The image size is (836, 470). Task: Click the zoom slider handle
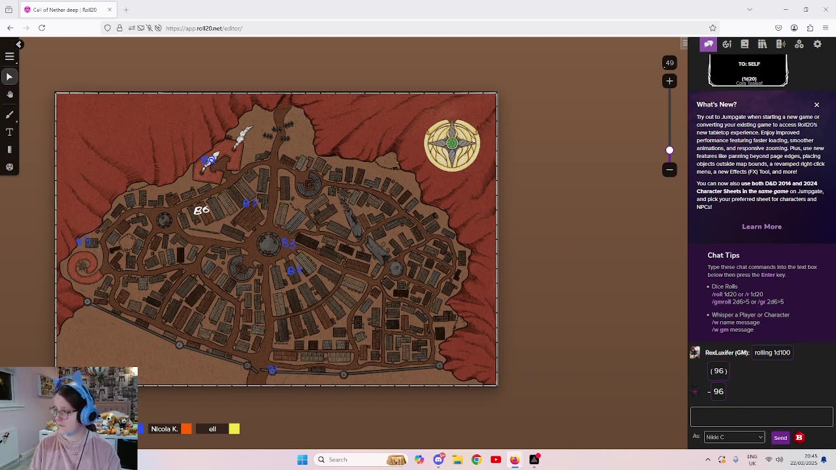click(669, 150)
